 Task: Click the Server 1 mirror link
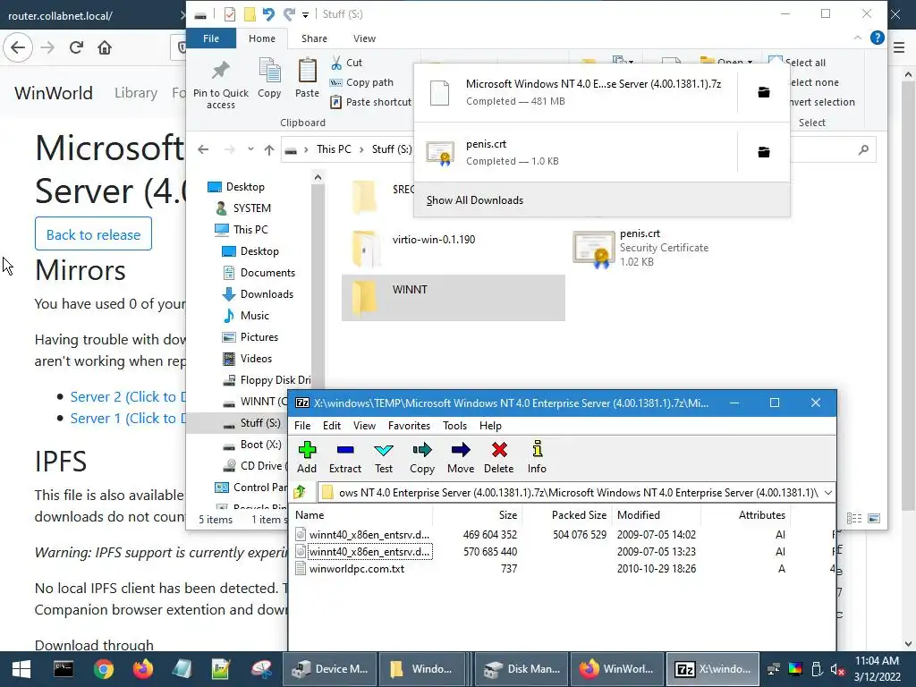click(127, 419)
